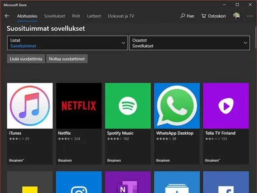Click Ilmainen price under Netflix
This screenshot has height=193, width=257.
pyautogui.click(x=65, y=161)
